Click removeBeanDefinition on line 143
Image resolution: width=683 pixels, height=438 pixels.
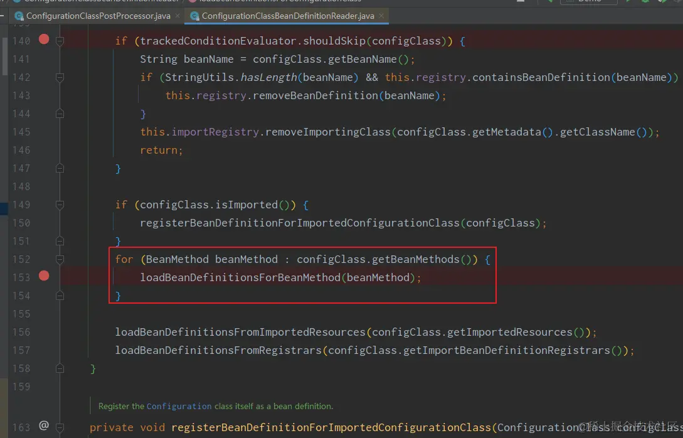point(315,96)
